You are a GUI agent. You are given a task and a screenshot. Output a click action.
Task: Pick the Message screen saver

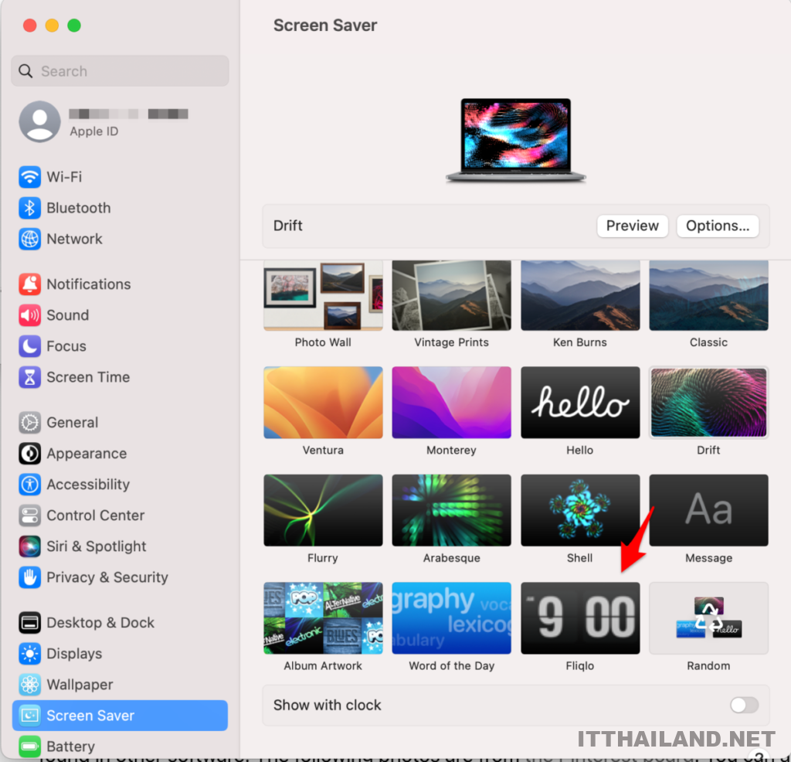[x=709, y=510]
